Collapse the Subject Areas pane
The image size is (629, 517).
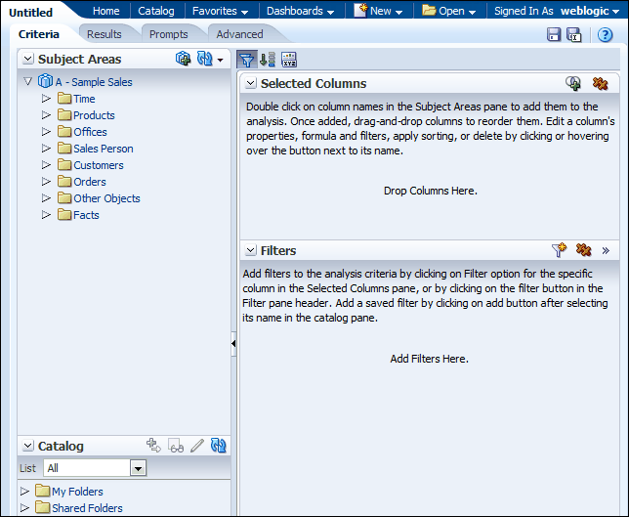(27, 59)
